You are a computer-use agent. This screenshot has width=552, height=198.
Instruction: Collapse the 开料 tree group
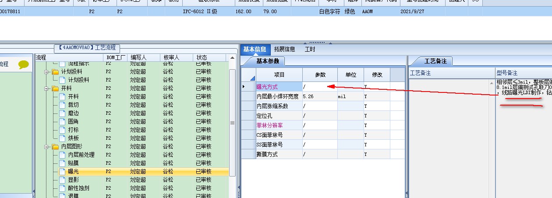[x=46, y=88]
